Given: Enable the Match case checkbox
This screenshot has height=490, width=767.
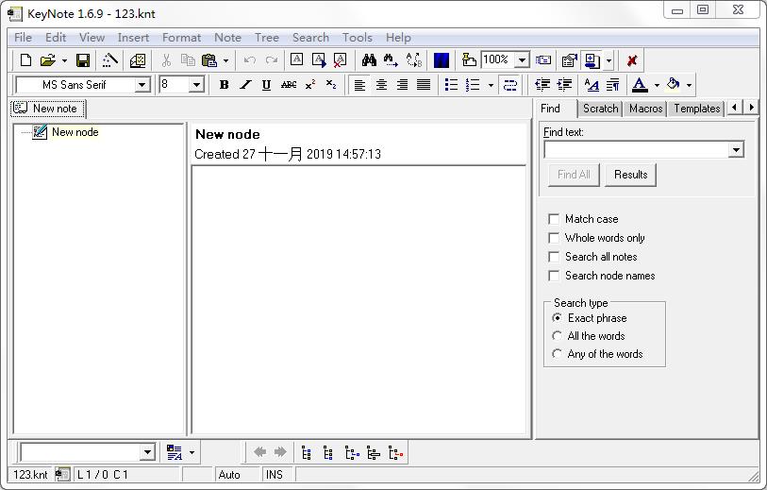Looking at the screenshot, I should click(x=555, y=219).
